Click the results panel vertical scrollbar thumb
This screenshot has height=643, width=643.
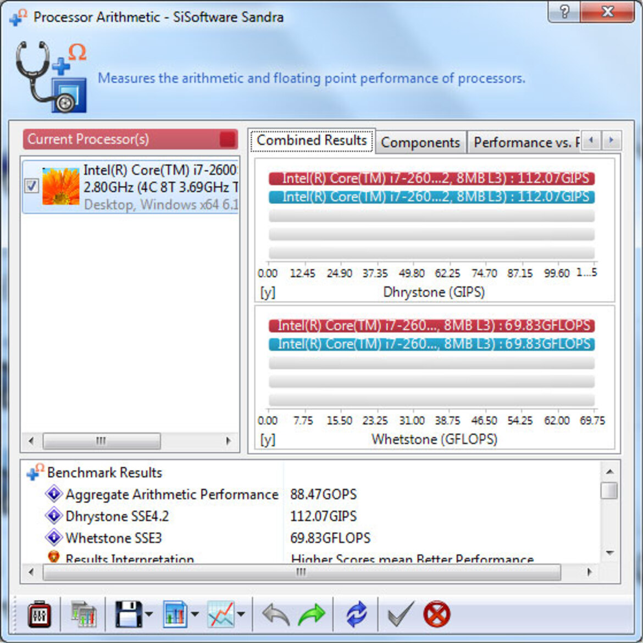pos(609,490)
